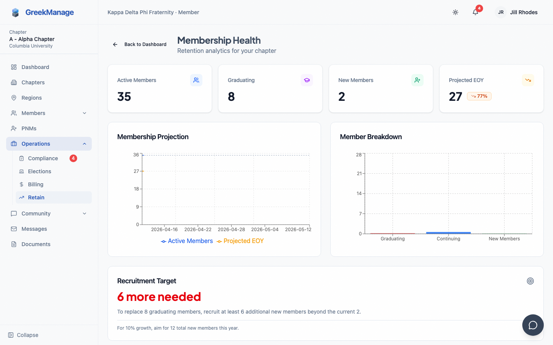Click the Billing dollar icon
This screenshot has height=345, width=553.
(22, 184)
